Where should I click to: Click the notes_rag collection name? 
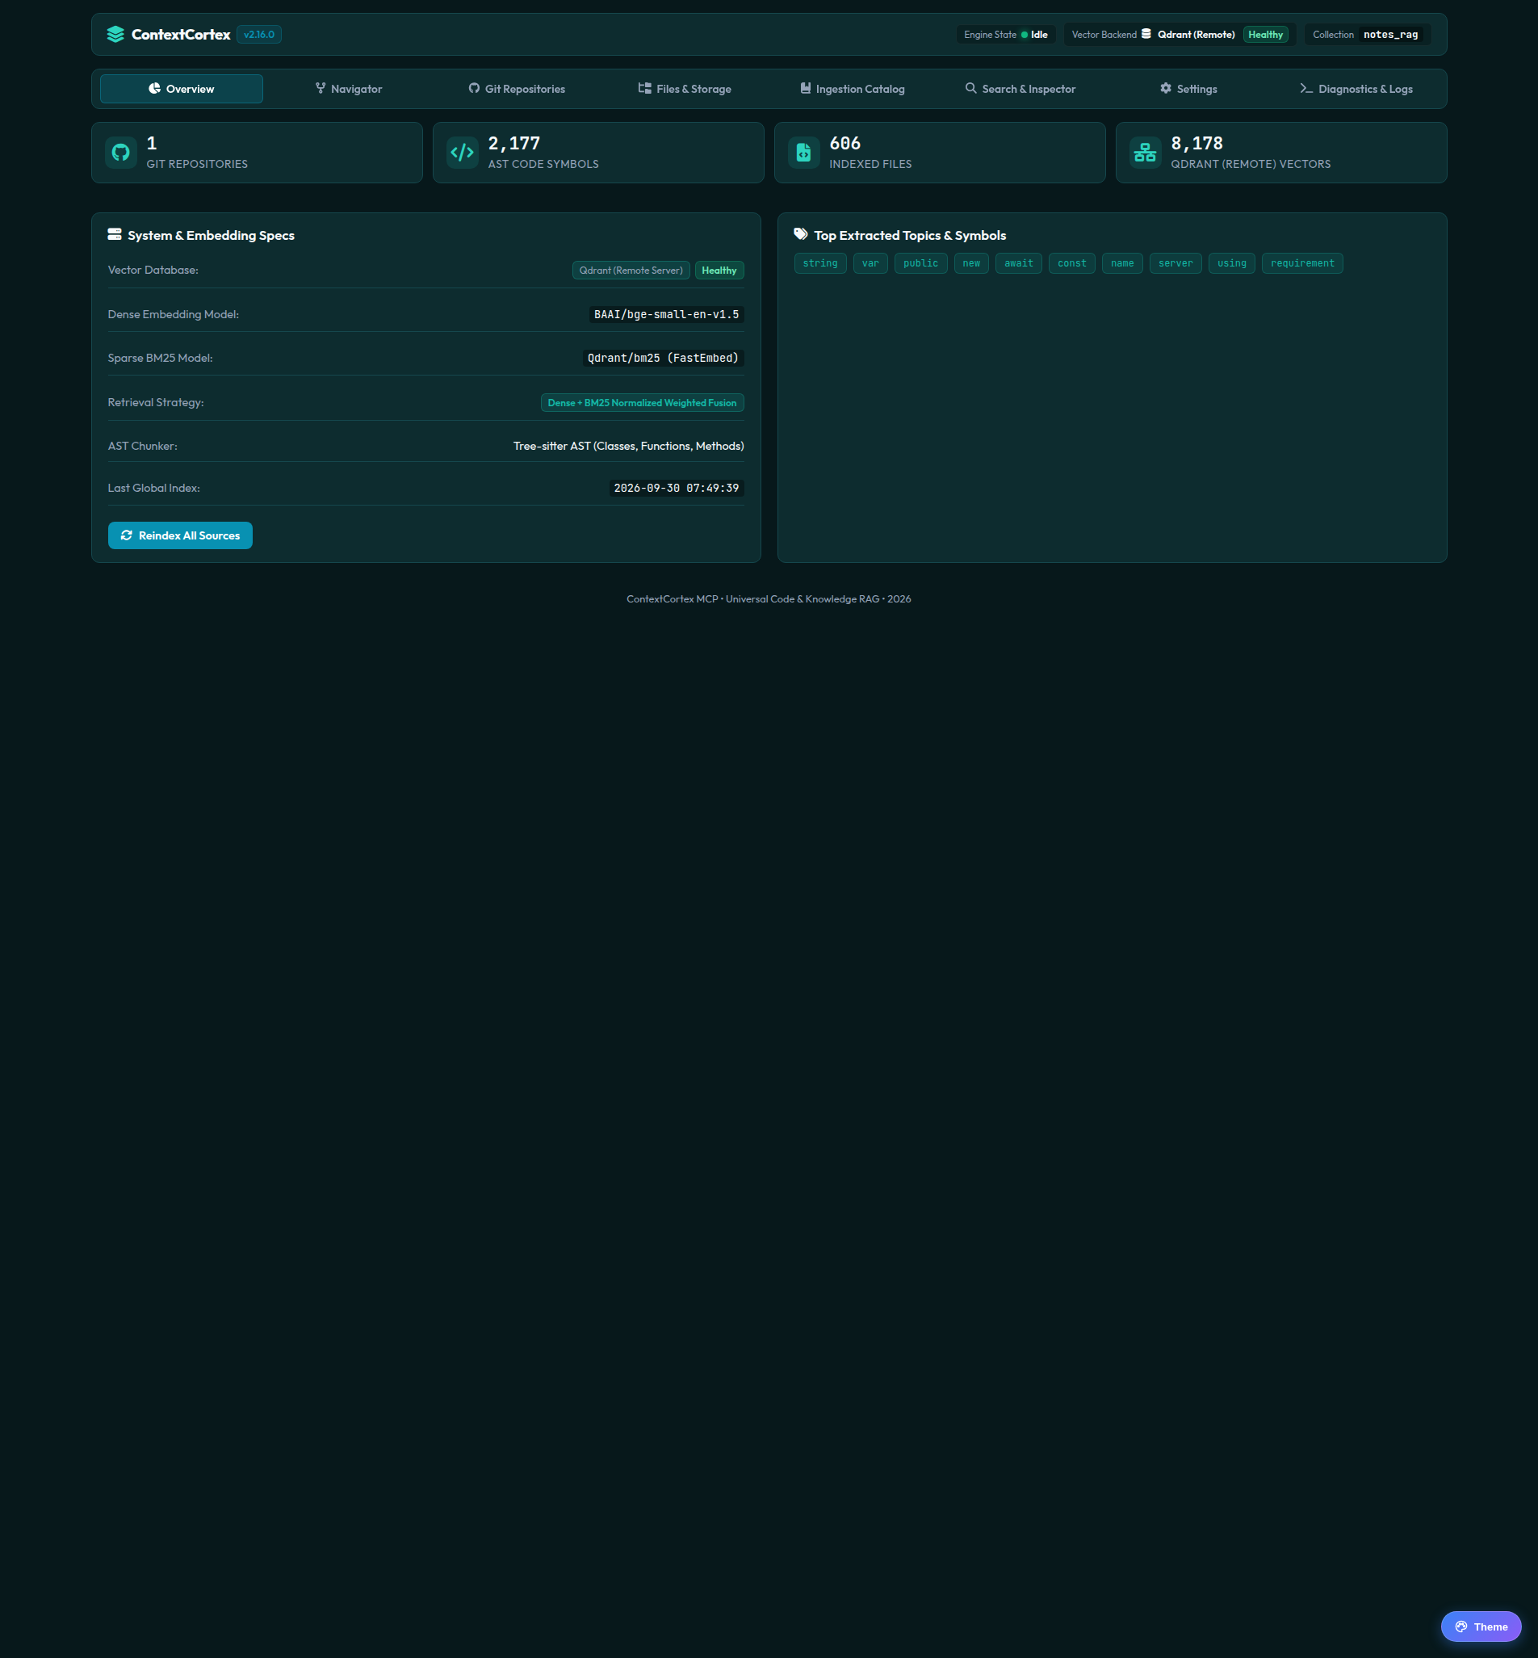(1391, 34)
